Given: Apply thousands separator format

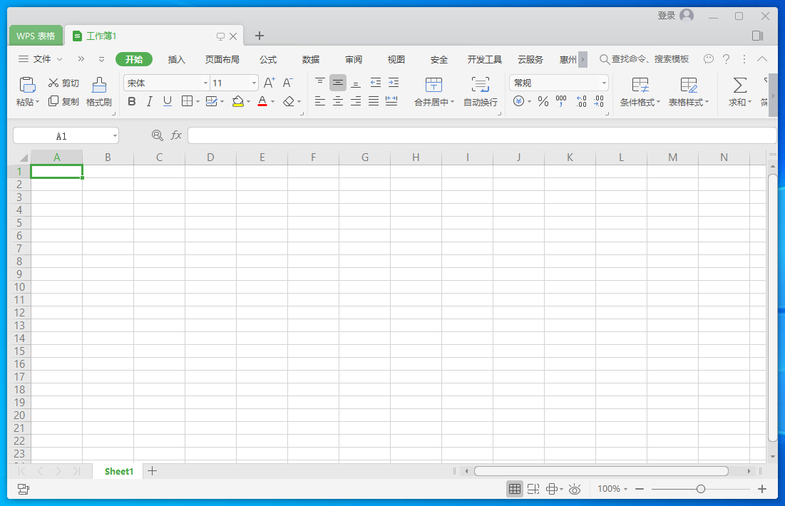Looking at the screenshot, I should tap(561, 102).
